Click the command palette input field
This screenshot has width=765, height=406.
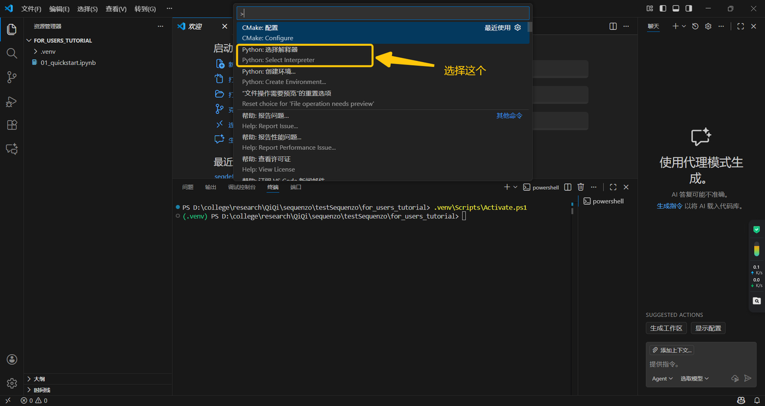pos(382,13)
